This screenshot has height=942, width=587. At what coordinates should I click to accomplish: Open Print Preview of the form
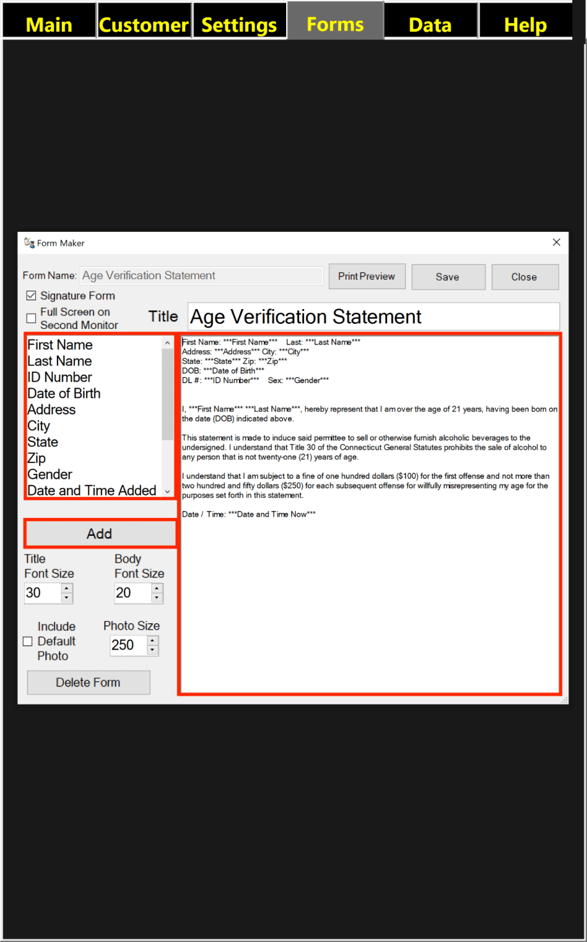coord(367,277)
